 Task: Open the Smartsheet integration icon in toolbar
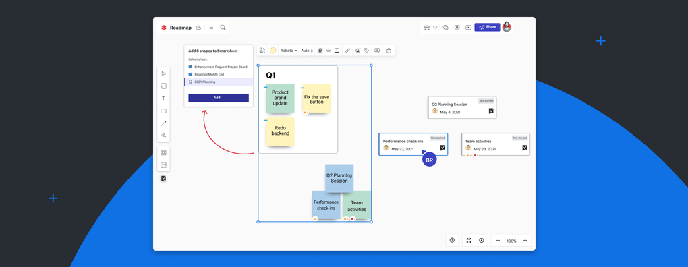(164, 179)
